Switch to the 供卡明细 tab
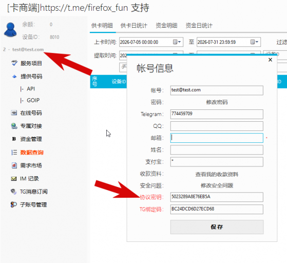 [x=102, y=26]
